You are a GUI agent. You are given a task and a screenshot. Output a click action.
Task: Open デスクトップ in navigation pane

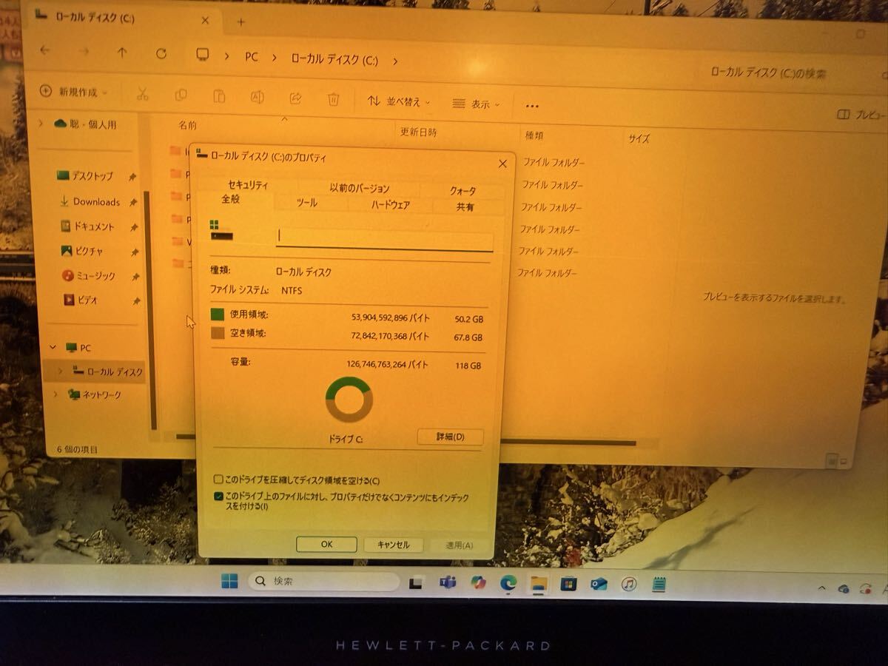[92, 176]
